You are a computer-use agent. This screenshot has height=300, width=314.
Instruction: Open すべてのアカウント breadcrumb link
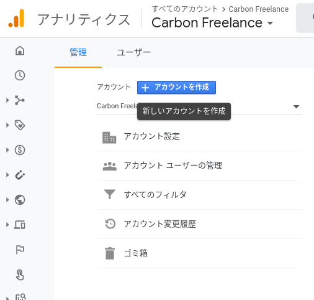pos(185,9)
